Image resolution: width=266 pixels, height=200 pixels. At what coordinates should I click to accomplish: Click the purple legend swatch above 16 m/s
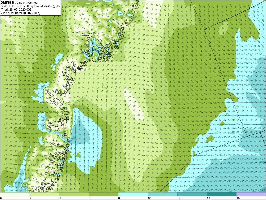pos(251,194)
